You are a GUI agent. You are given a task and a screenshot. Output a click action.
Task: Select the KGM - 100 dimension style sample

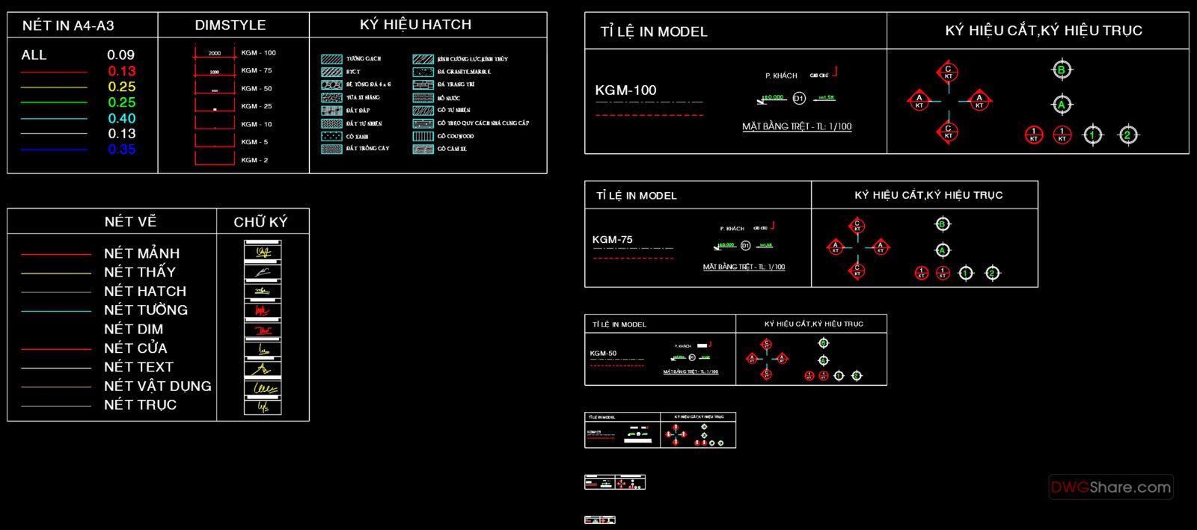click(215, 53)
